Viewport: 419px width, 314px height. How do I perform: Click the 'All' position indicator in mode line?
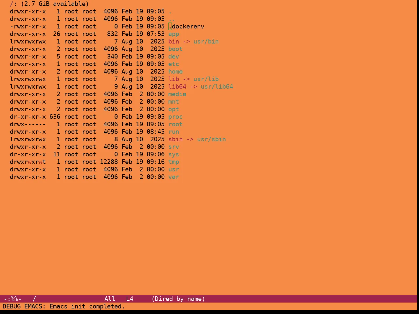click(x=110, y=299)
